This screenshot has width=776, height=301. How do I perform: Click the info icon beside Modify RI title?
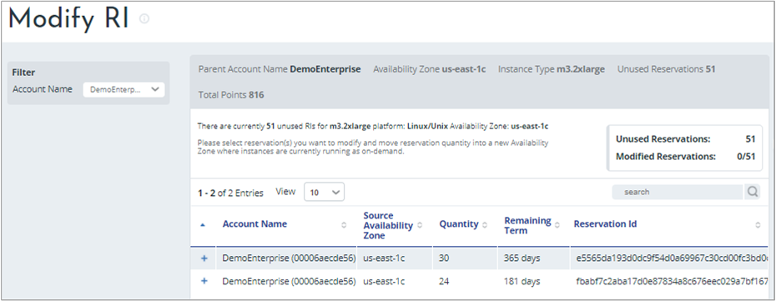click(144, 19)
